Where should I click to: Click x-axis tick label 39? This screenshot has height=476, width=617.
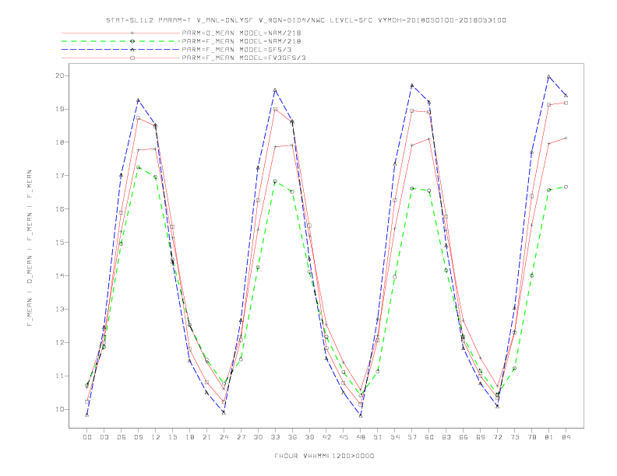[x=309, y=437]
